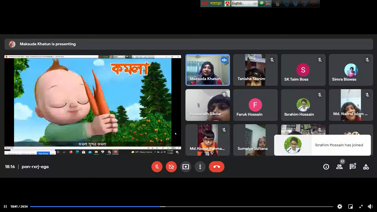Click the Present now button
This screenshot has width=377, height=212.
186,167
